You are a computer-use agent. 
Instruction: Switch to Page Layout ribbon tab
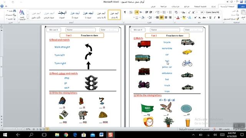(x=200, y=7)
